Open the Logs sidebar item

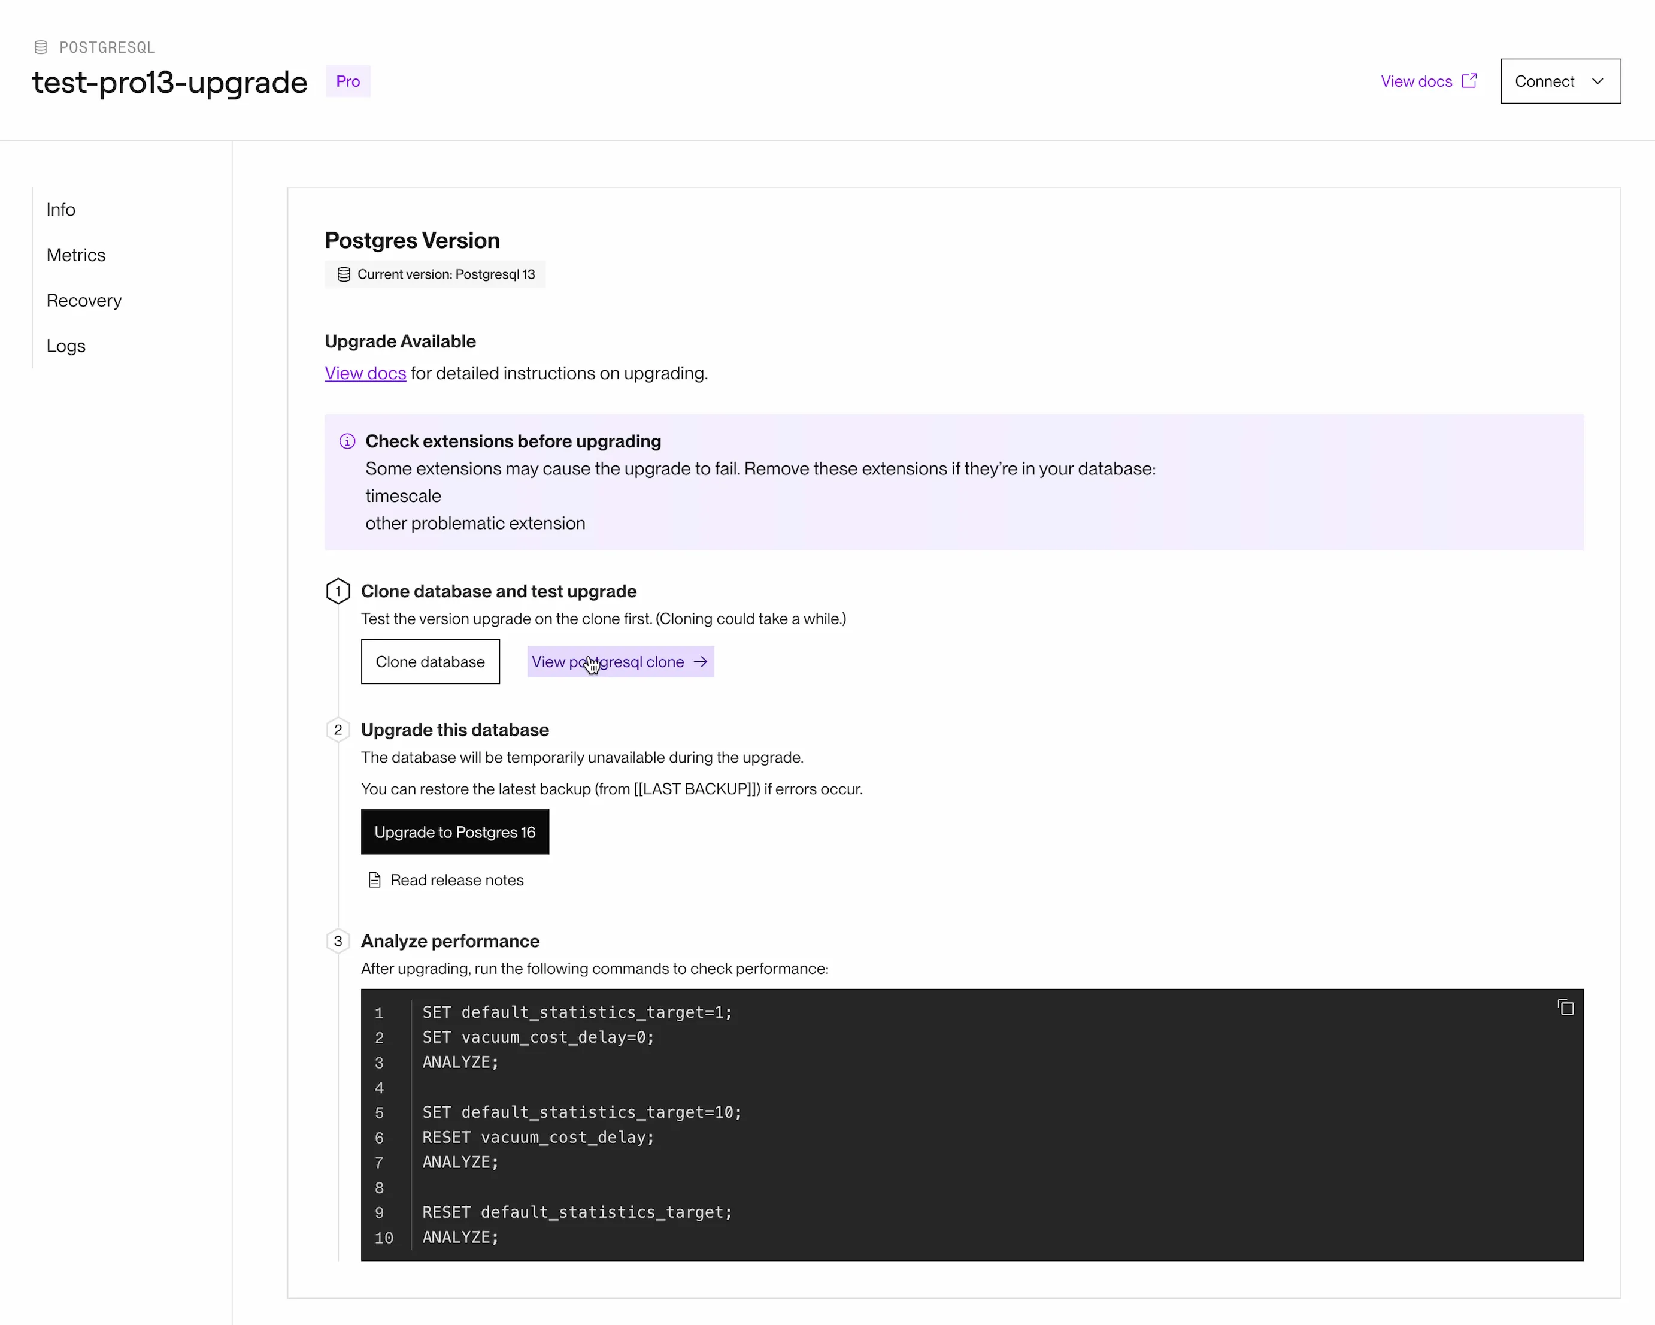(x=66, y=346)
